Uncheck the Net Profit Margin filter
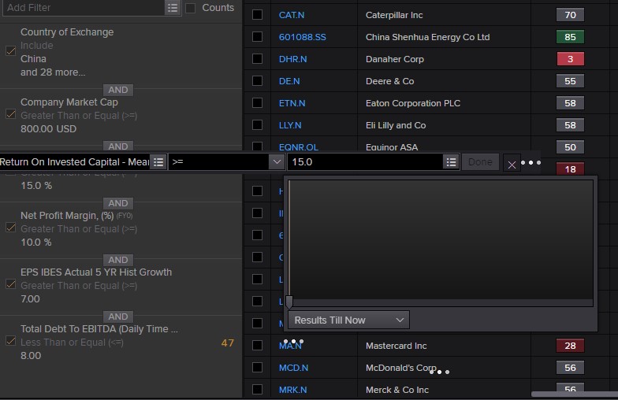The height and width of the screenshot is (400, 618). pos(11,228)
